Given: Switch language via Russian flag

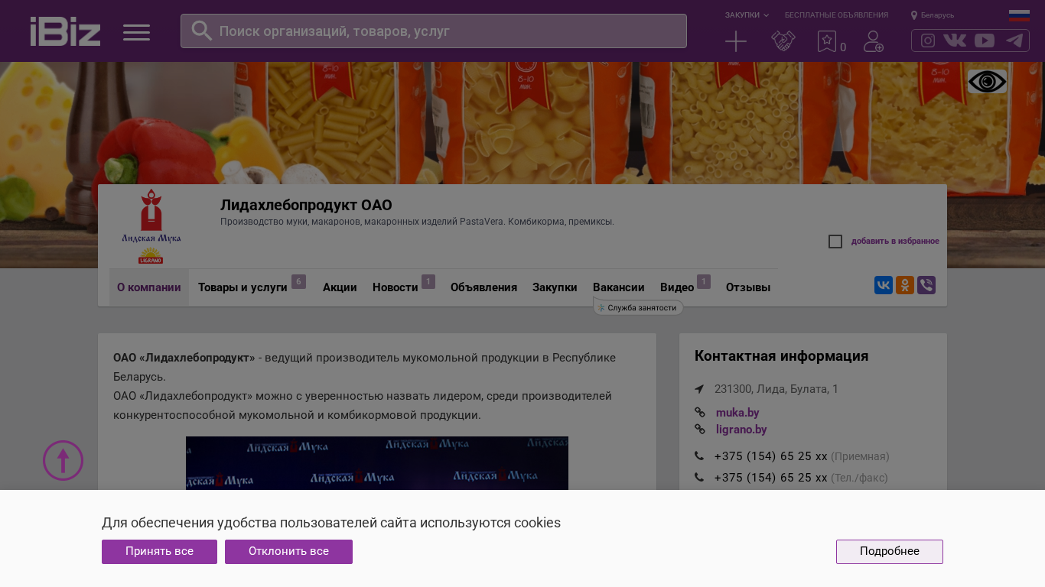Looking at the screenshot, I should [x=1019, y=15].
